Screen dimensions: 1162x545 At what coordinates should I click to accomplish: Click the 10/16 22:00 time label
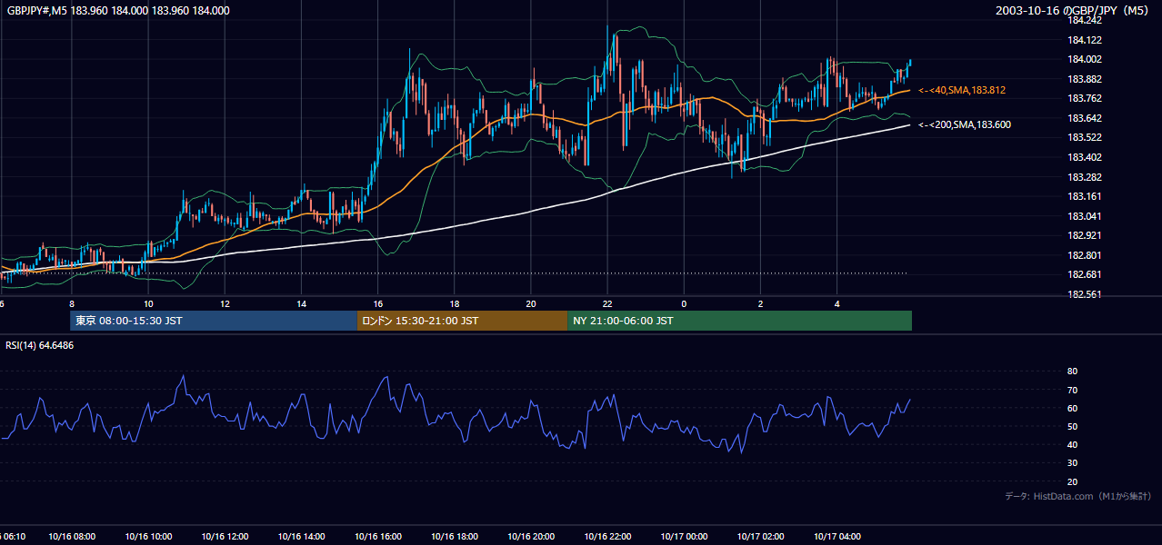(607, 537)
